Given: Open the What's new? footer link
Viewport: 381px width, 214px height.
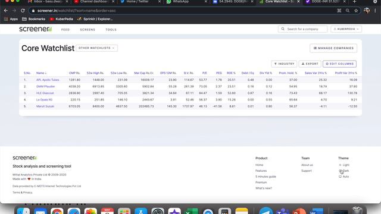Looking at the screenshot, I should pos(264,188).
